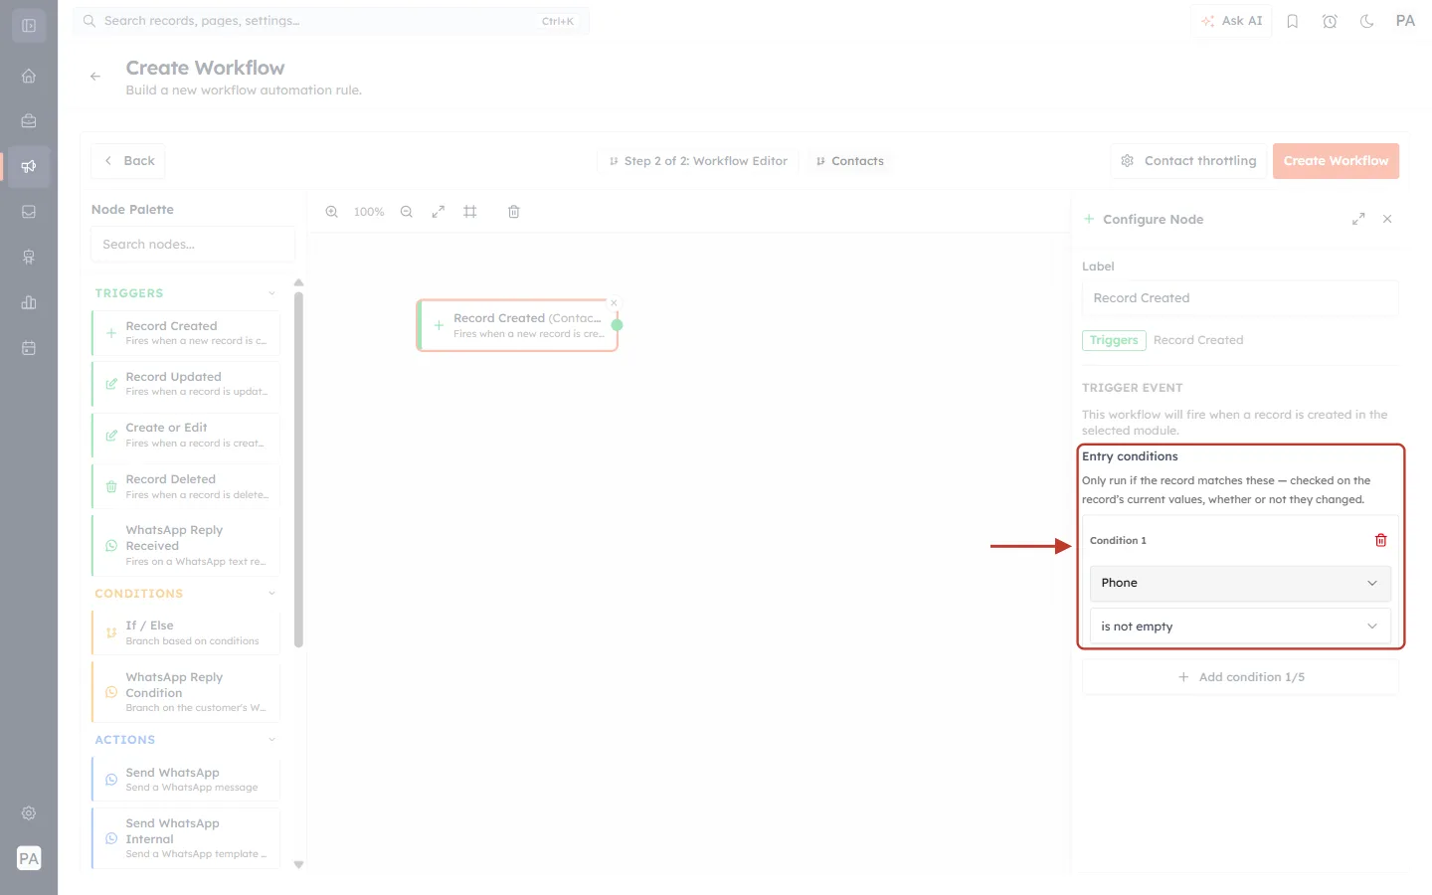Image resolution: width=1432 pixels, height=895 pixels.
Task: Choose the Send WhatsApp action node
Action: tap(186, 780)
